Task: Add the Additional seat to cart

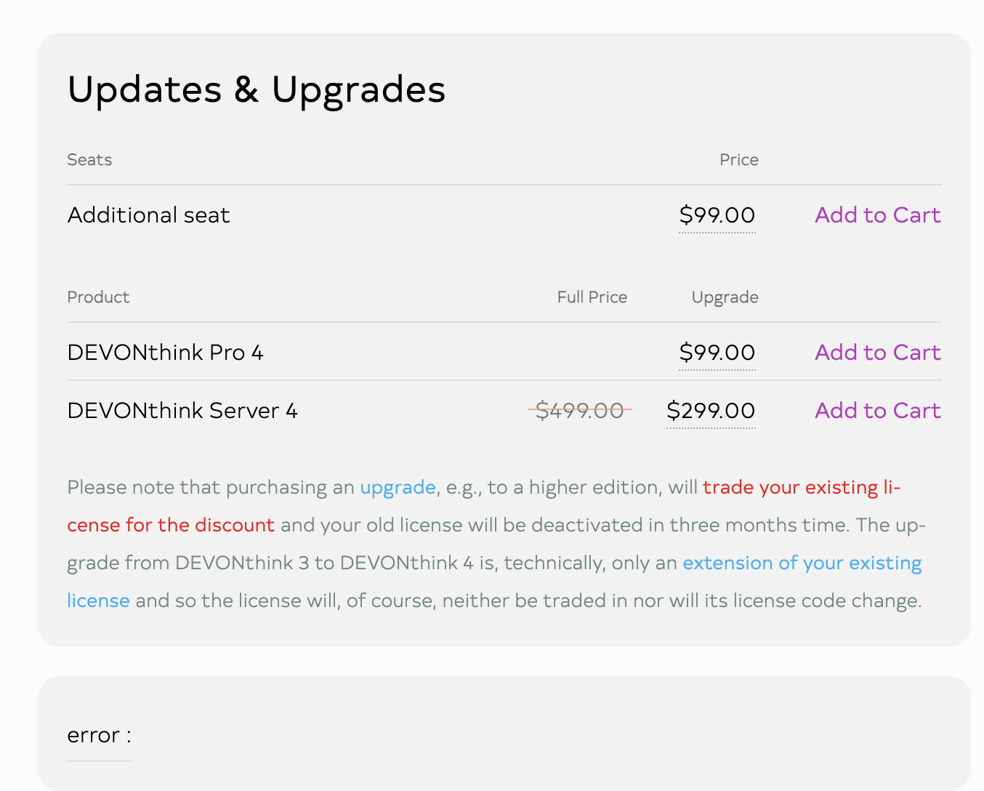Action: coord(877,215)
